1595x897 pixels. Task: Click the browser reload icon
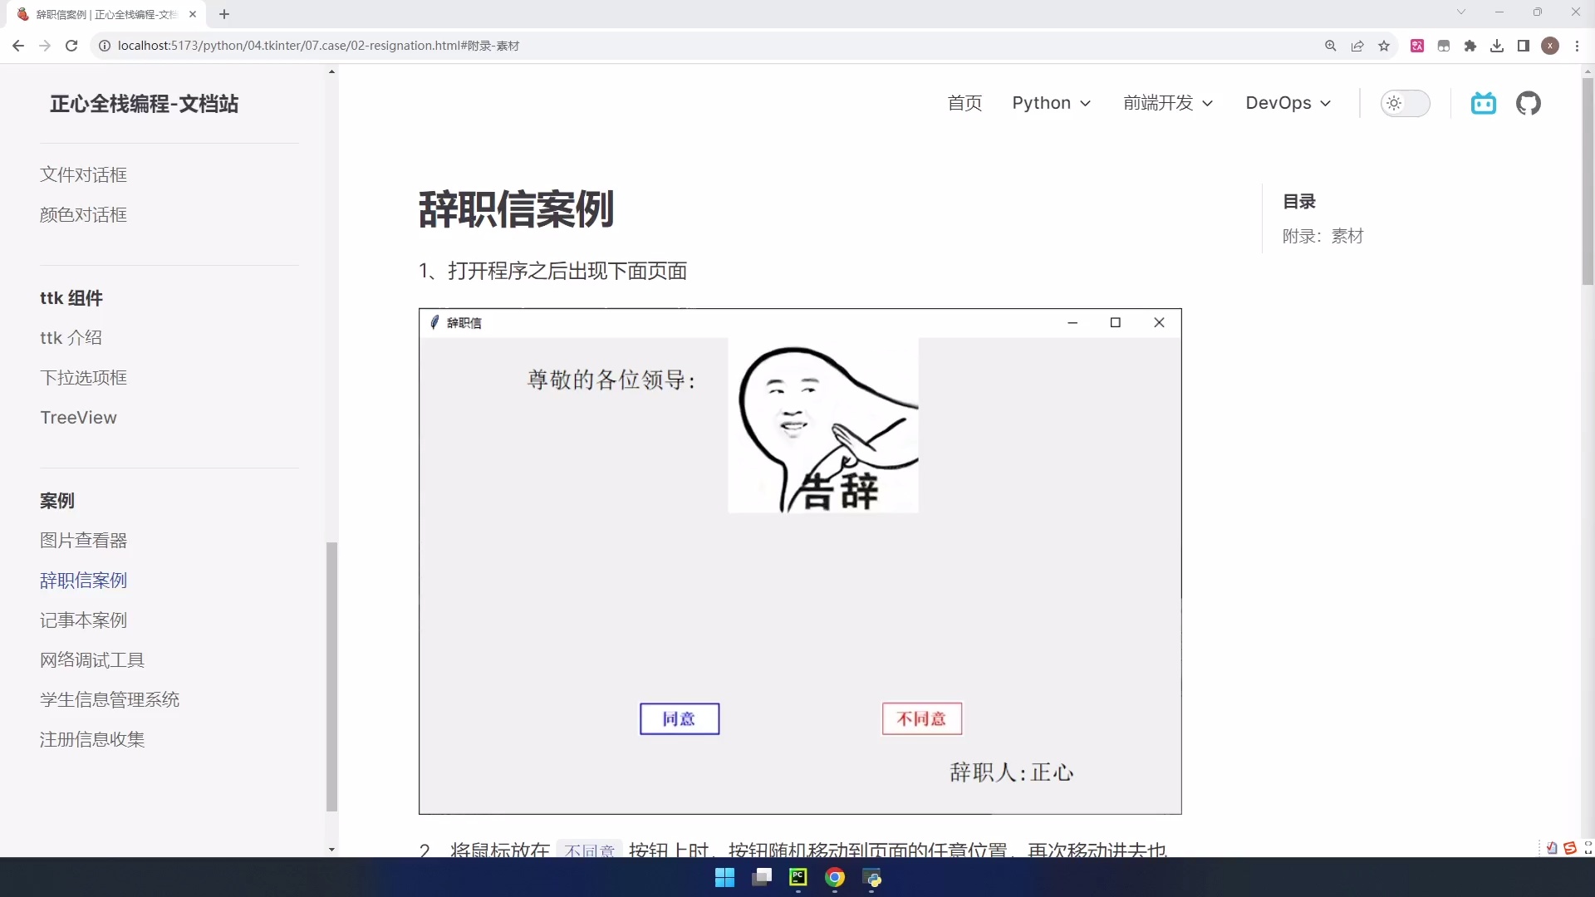(71, 46)
